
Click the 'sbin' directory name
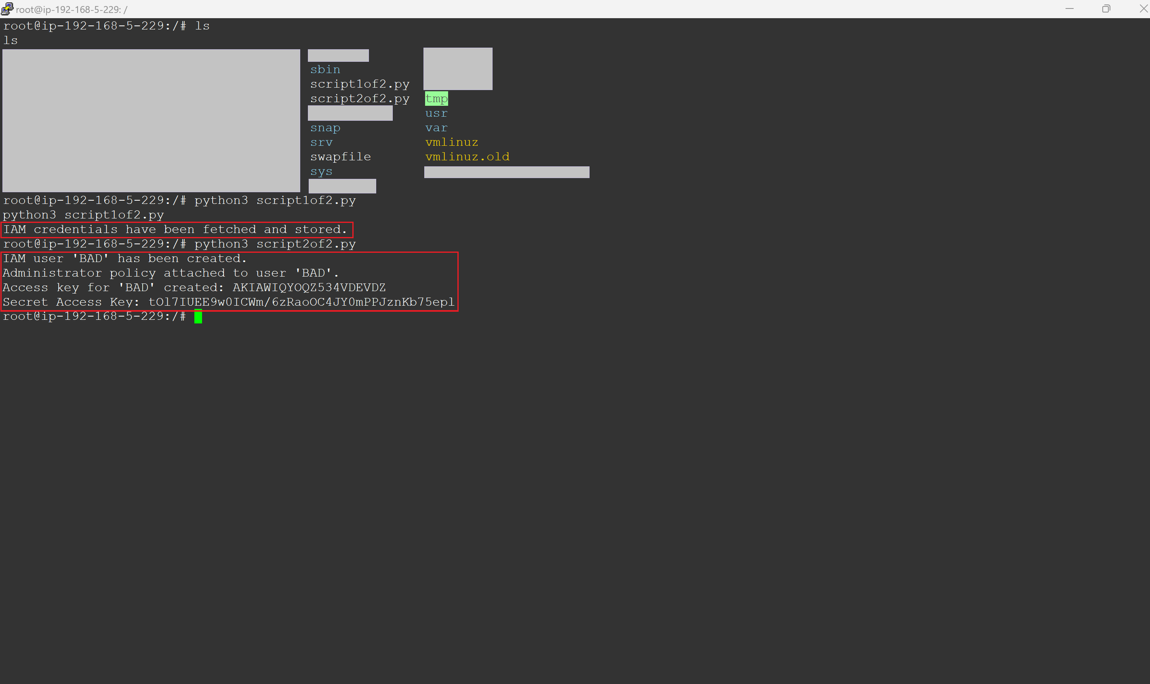point(325,69)
